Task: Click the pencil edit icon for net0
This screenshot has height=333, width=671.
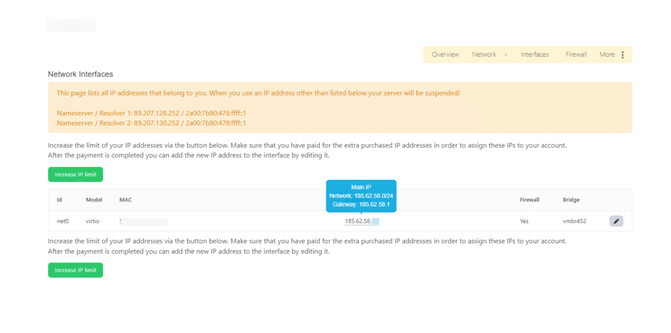Action: [616, 221]
